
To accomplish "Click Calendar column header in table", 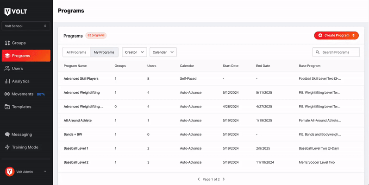I will coord(187,66).
